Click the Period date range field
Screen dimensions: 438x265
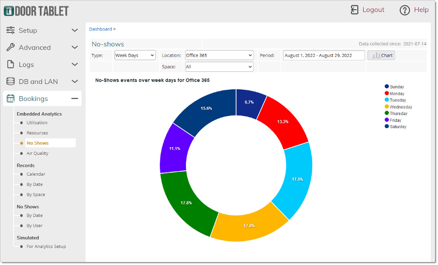(x=324, y=55)
